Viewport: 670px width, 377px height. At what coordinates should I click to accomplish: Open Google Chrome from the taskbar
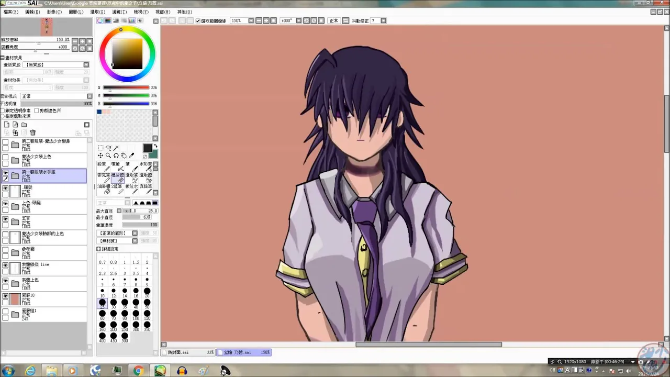pyautogui.click(x=139, y=371)
